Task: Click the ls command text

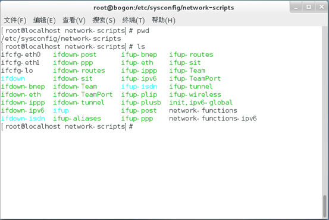Action: pyautogui.click(x=141, y=47)
